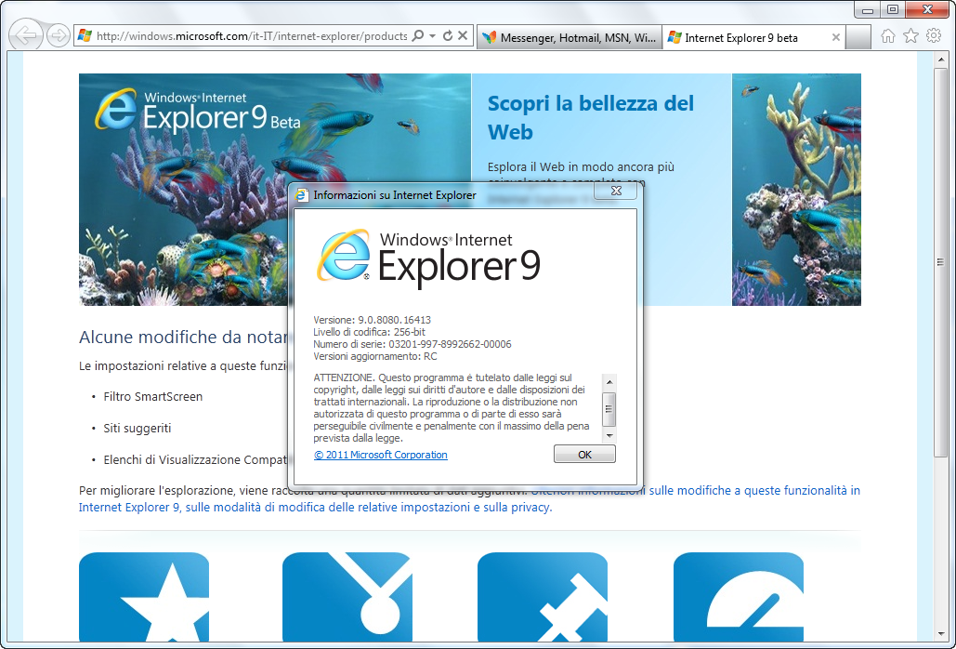Select the Internet Explorer 9 beta tab
This screenshot has height=649, width=956.
(754, 38)
